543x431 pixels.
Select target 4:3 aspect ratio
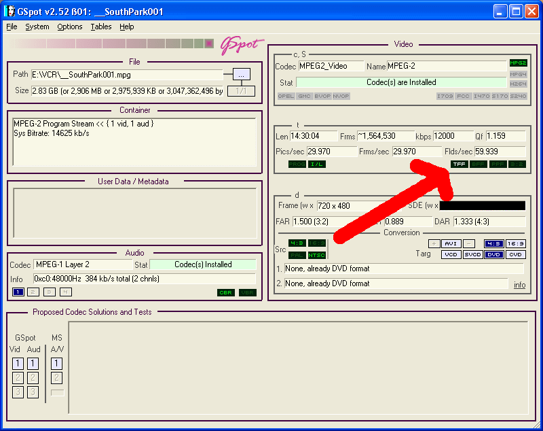click(x=494, y=244)
